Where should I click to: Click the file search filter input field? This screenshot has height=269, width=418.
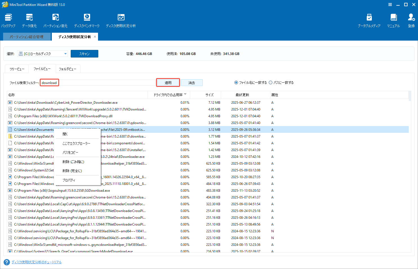[x=99, y=82]
